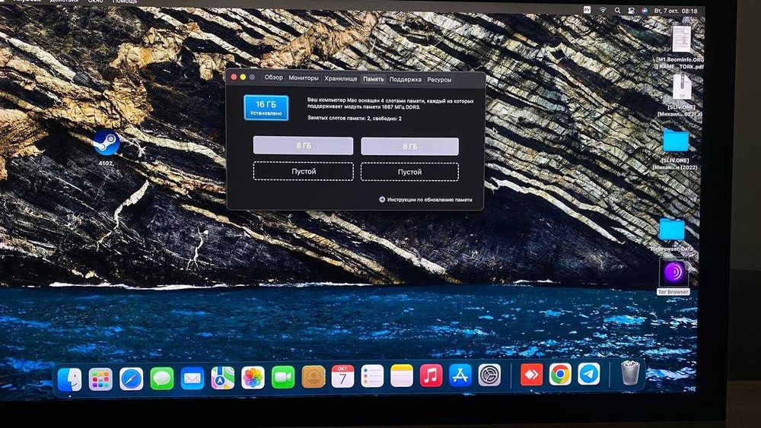761x428 pixels.
Task: Open the Помощь menu in menu bar
Action: click(x=125, y=1)
